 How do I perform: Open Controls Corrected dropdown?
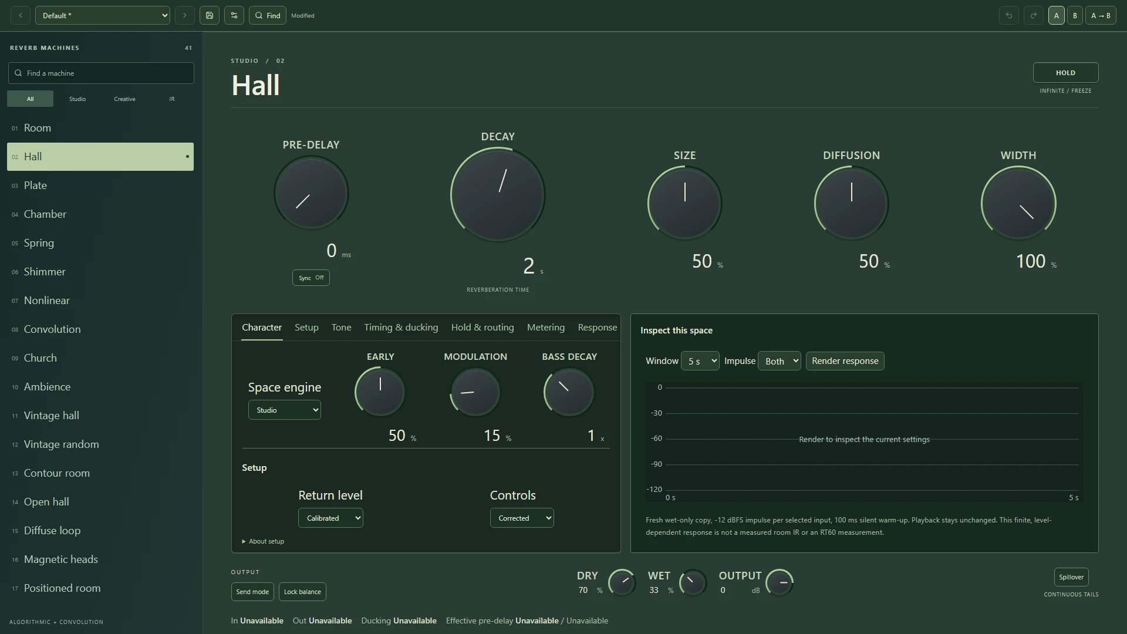click(x=522, y=518)
